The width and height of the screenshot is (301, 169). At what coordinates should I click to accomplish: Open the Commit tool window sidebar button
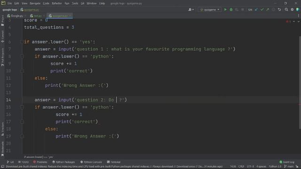[x=2, y=37]
